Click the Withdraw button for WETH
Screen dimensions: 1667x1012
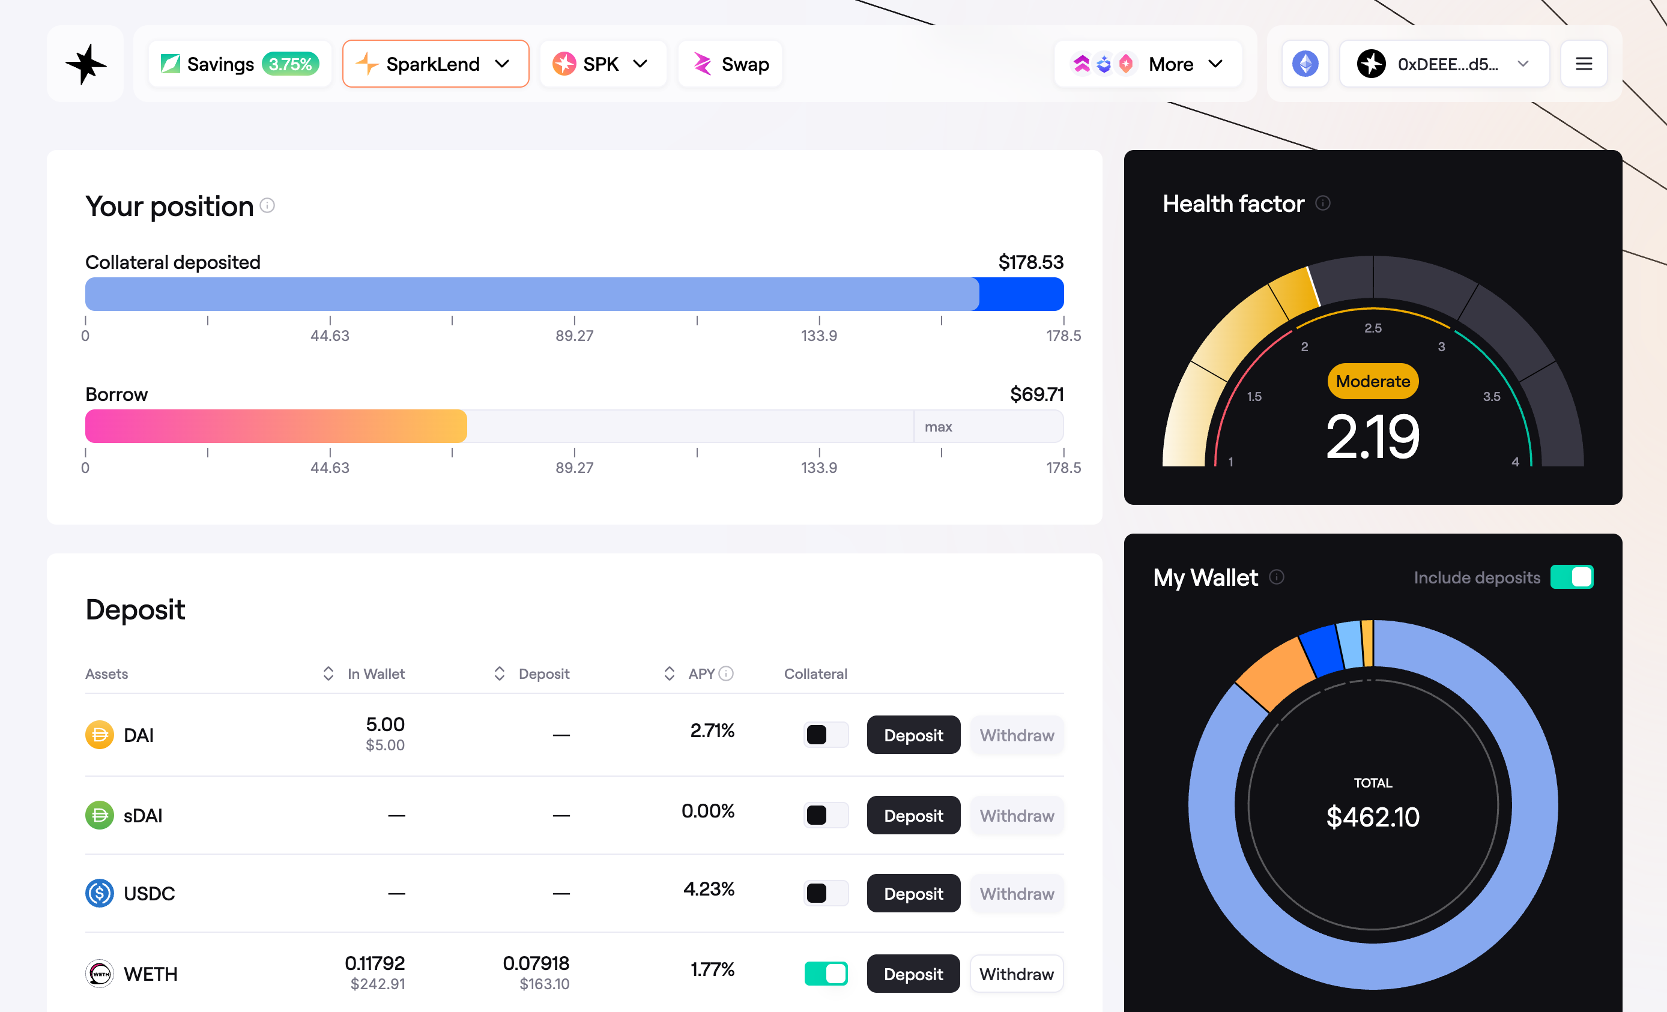(x=1015, y=974)
